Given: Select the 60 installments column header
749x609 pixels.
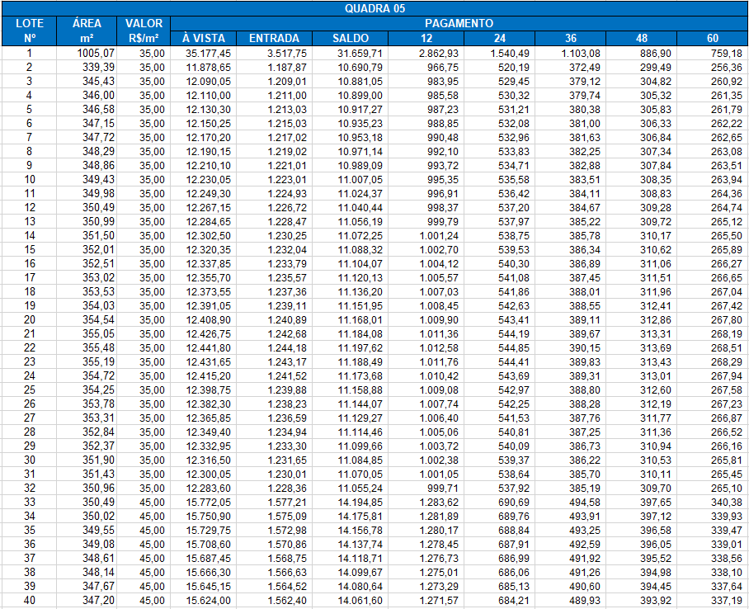Looking at the screenshot, I should click(x=712, y=38).
